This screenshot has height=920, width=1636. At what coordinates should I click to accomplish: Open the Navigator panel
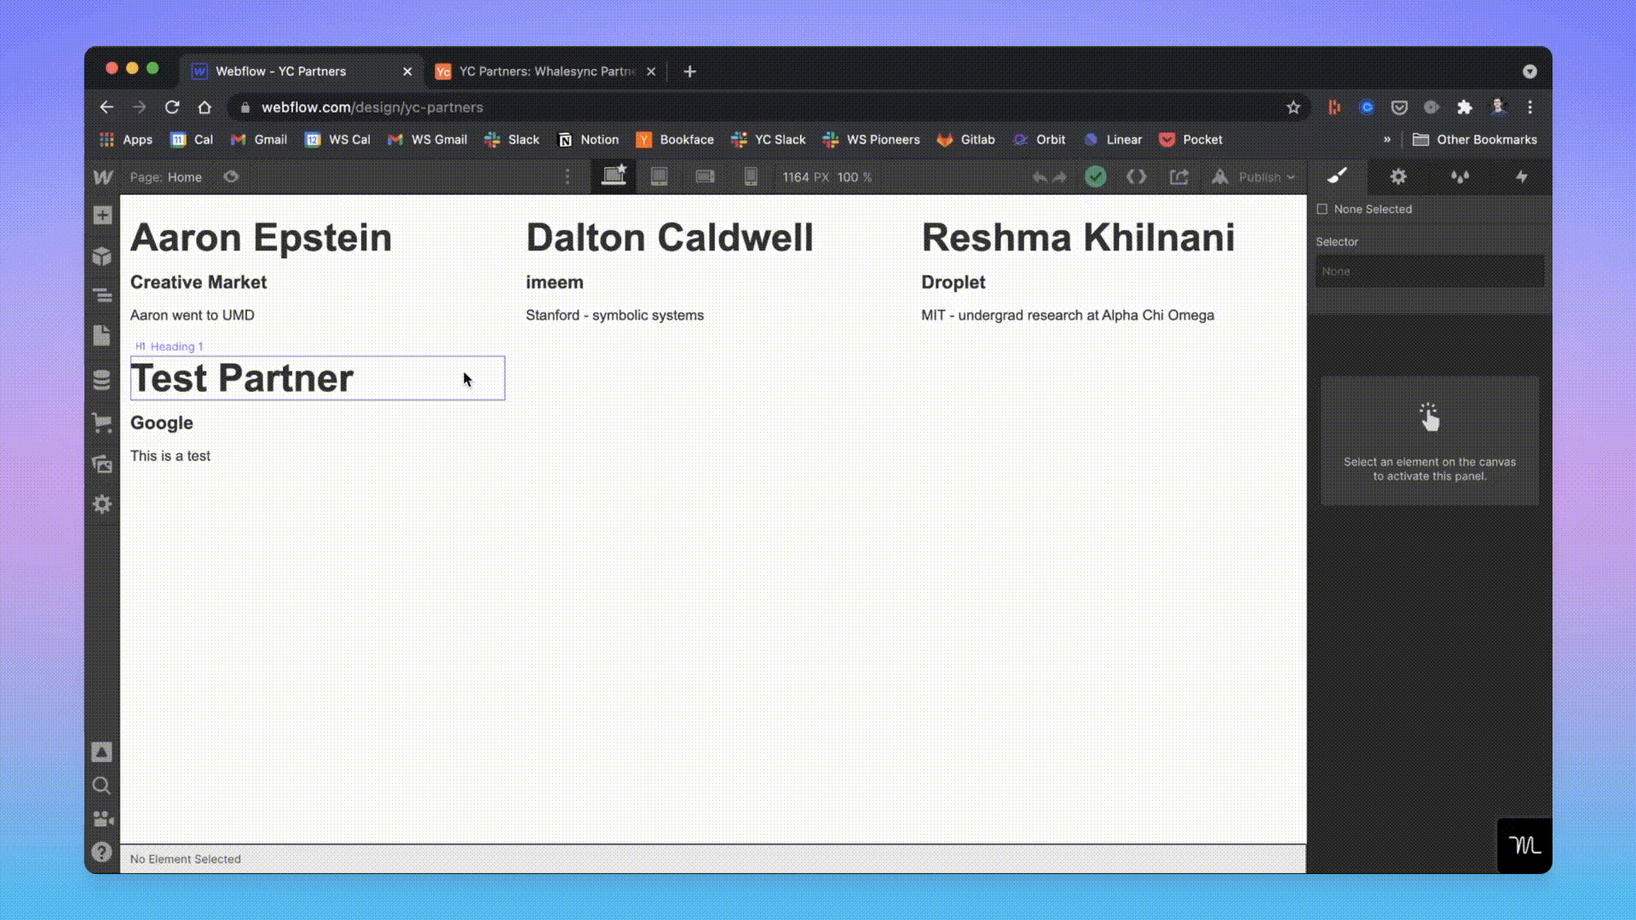point(102,296)
